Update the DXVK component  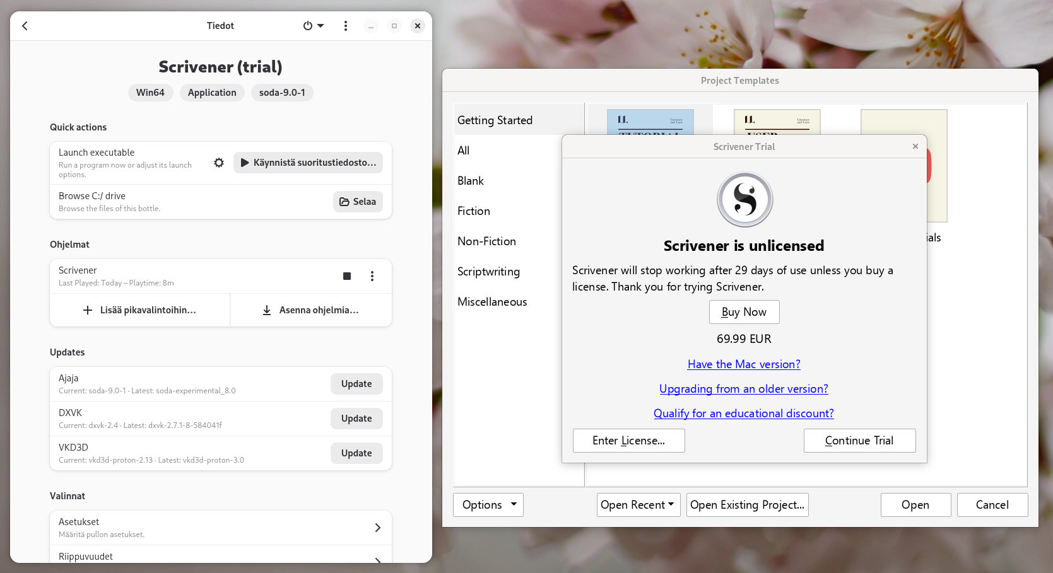pos(356,419)
